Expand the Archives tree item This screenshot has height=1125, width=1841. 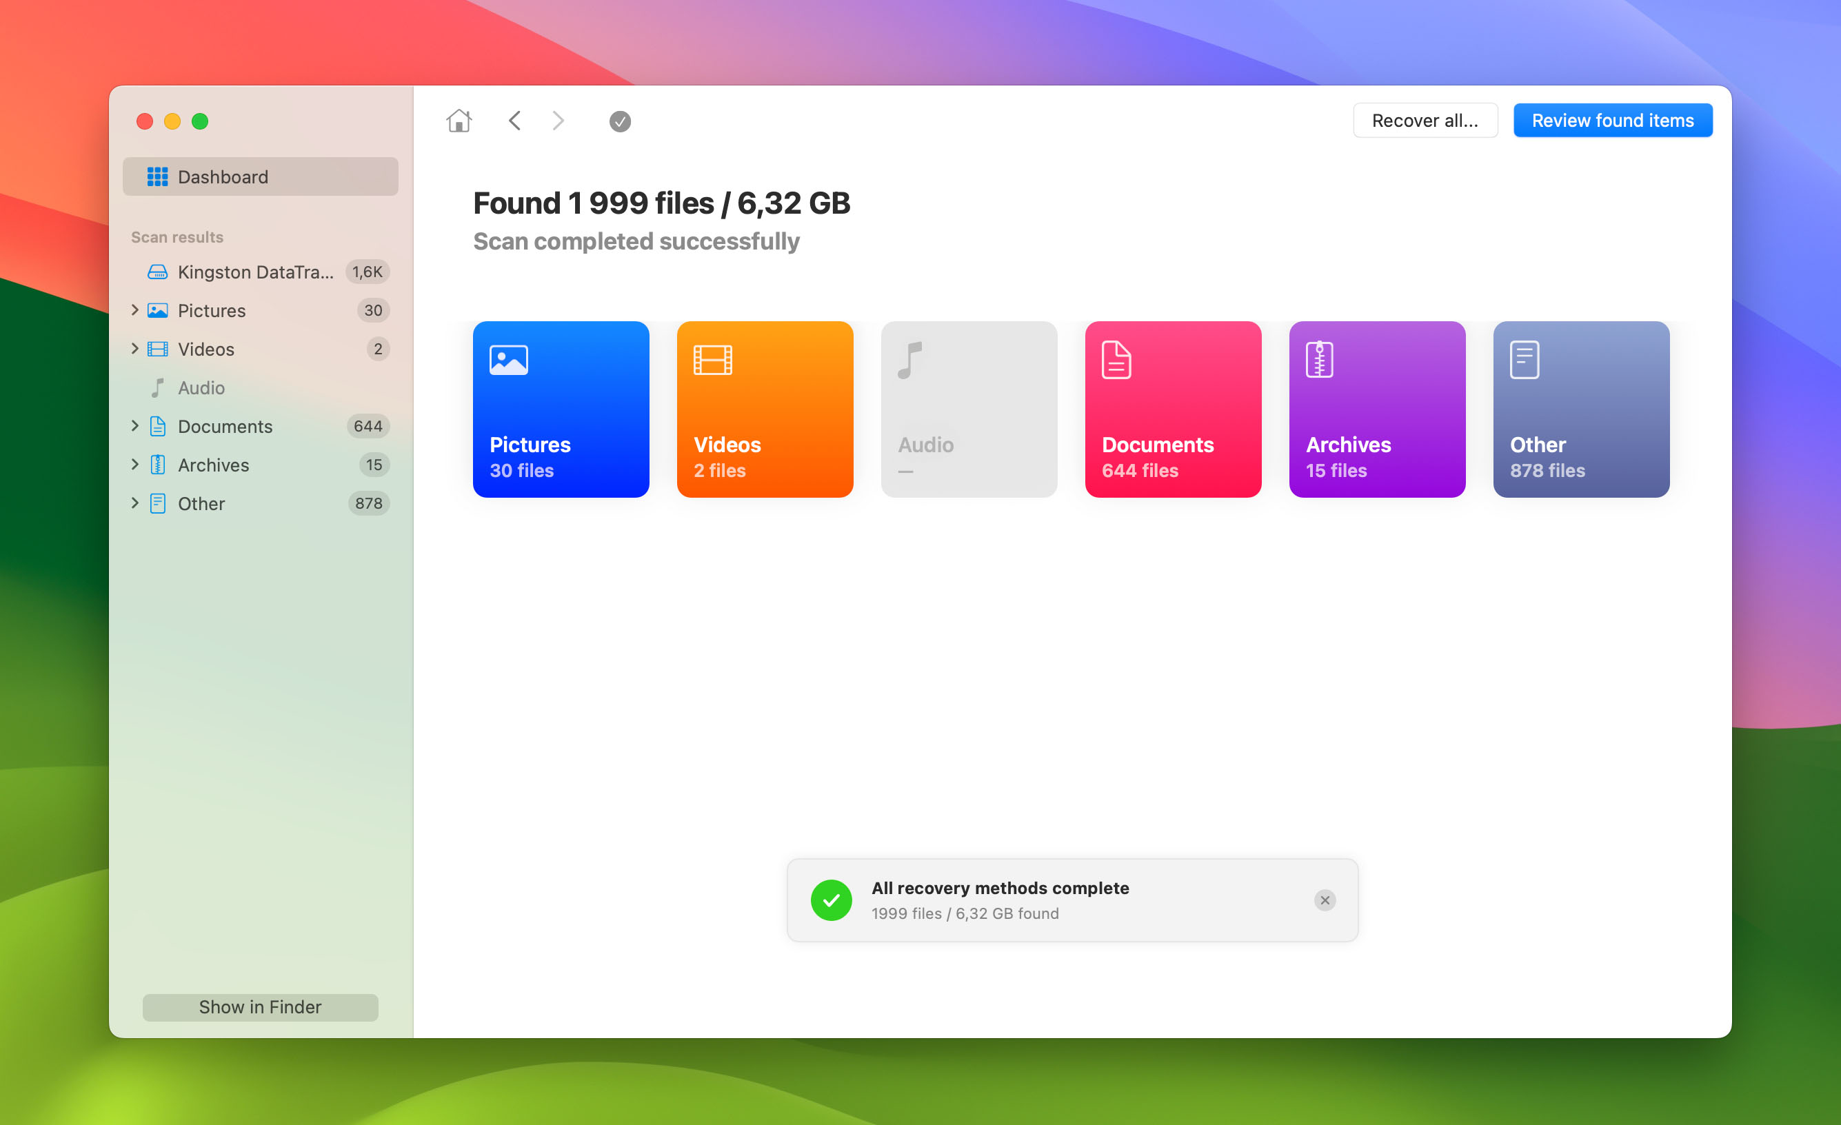click(x=134, y=464)
